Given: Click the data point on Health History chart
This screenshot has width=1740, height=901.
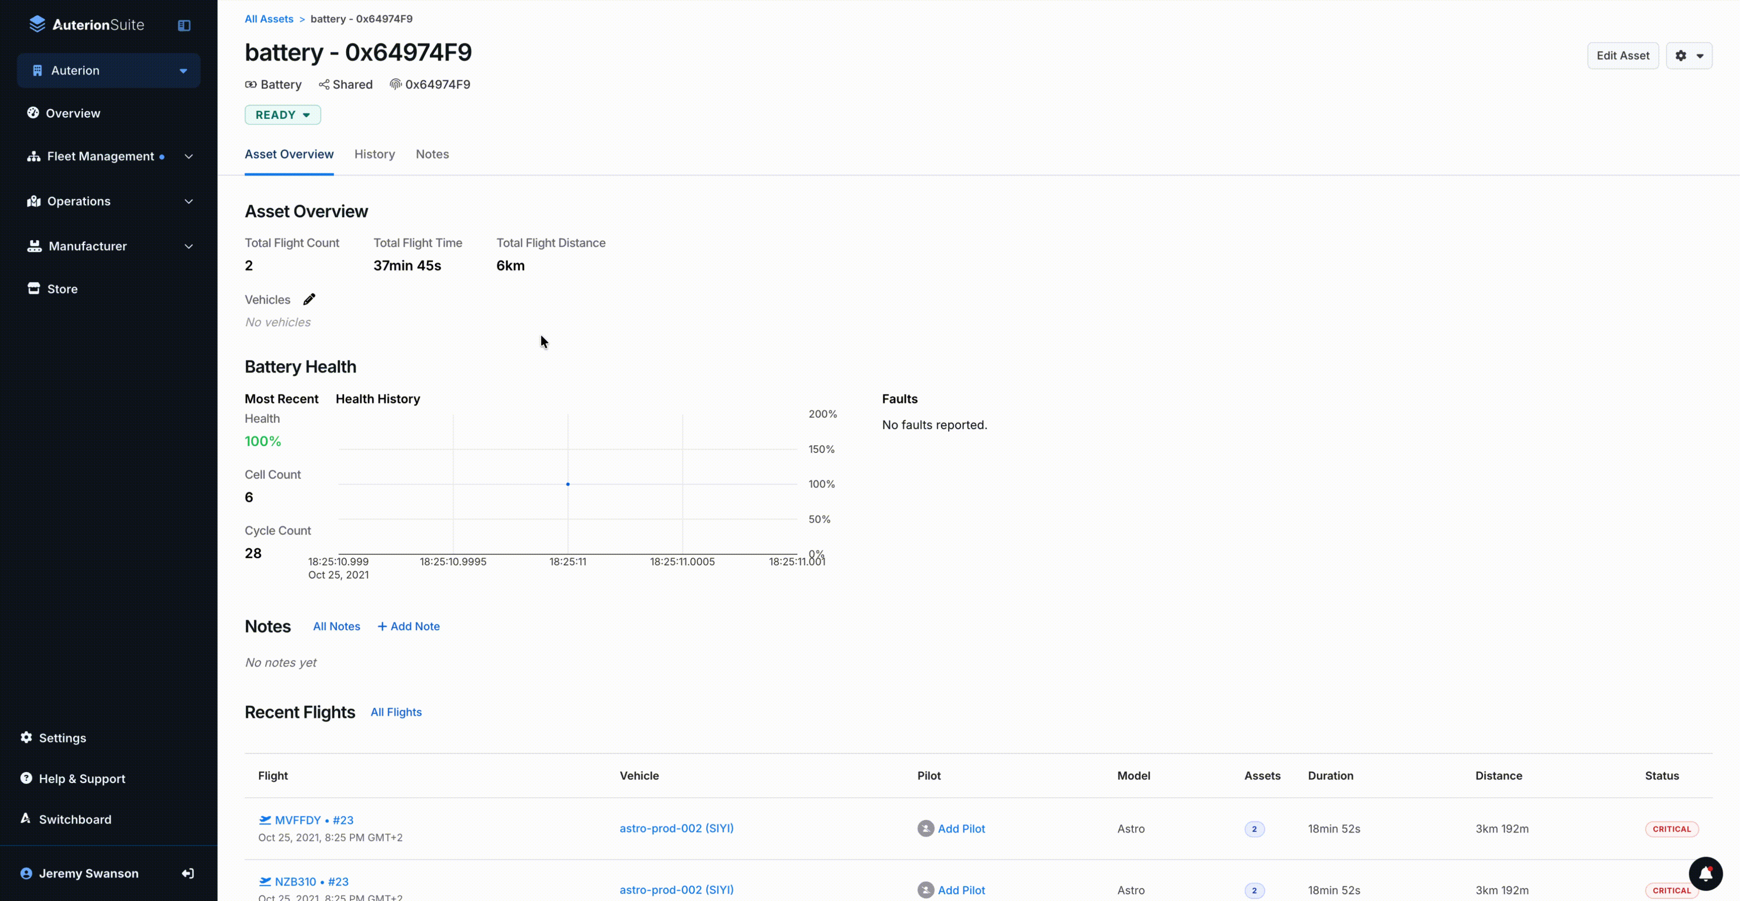Looking at the screenshot, I should tap(568, 484).
